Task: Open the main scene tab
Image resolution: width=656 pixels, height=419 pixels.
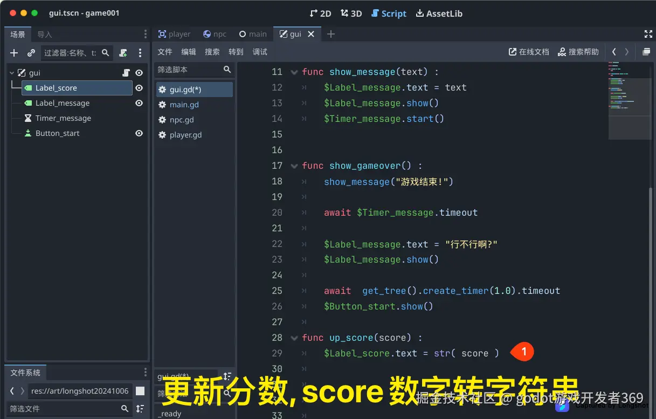Action: coord(253,34)
